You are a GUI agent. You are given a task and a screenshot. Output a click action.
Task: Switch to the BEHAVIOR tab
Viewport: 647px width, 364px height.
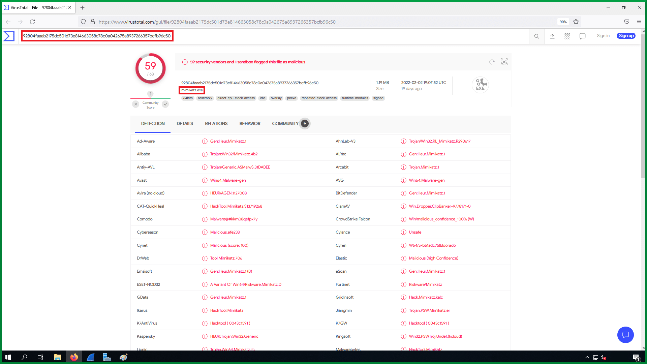pyautogui.click(x=250, y=124)
